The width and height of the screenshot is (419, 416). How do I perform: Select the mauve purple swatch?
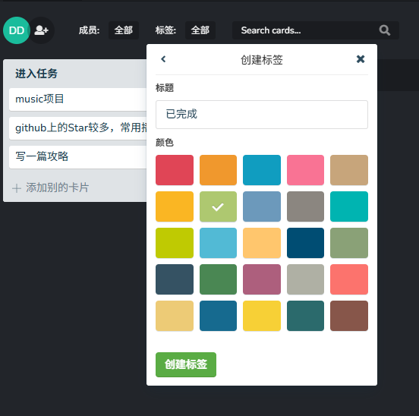point(262,279)
